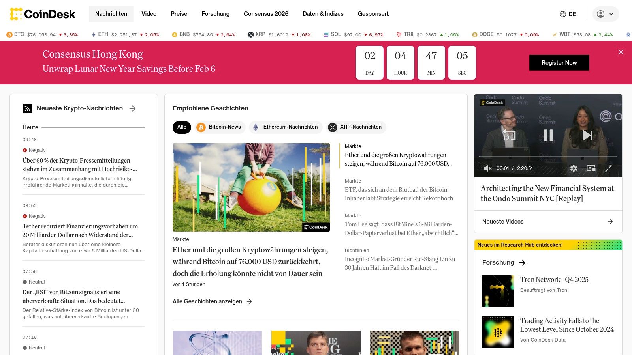Switch to the Nachrichten tab
This screenshot has width=632, height=355.
tap(111, 14)
